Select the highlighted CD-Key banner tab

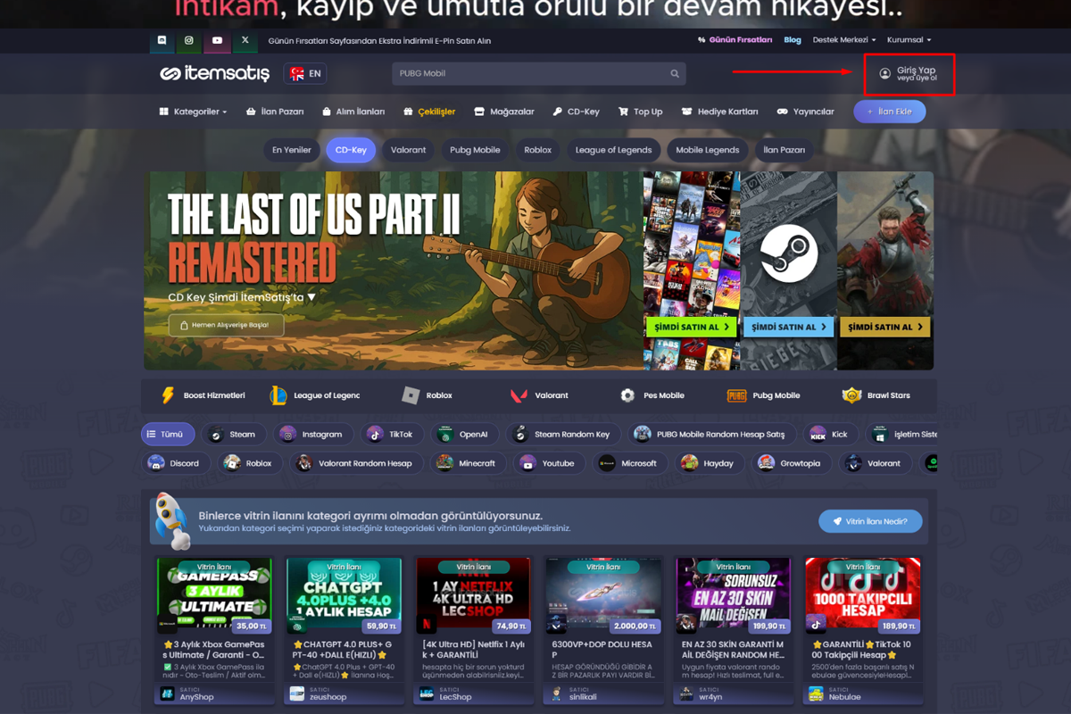click(351, 150)
